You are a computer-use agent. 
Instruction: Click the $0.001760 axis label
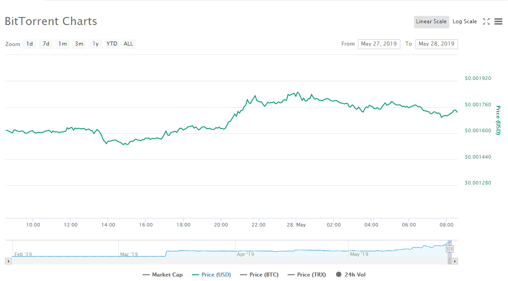pyautogui.click(x=478, y=105)
